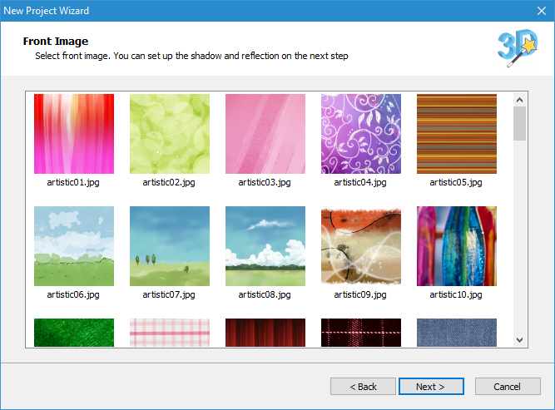Viewport: 555px width, 410px height.
Task: Select the purple floral artistic04.jpg image
Action: [361, 134]
